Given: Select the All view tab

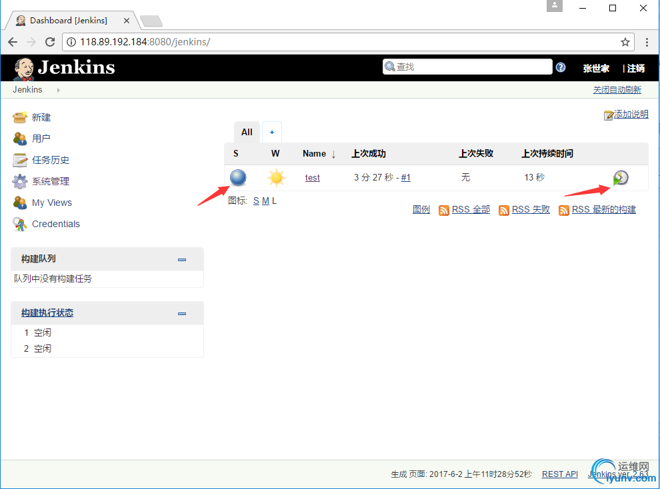Looking at the screenshot, I should [x=247, y=133].
